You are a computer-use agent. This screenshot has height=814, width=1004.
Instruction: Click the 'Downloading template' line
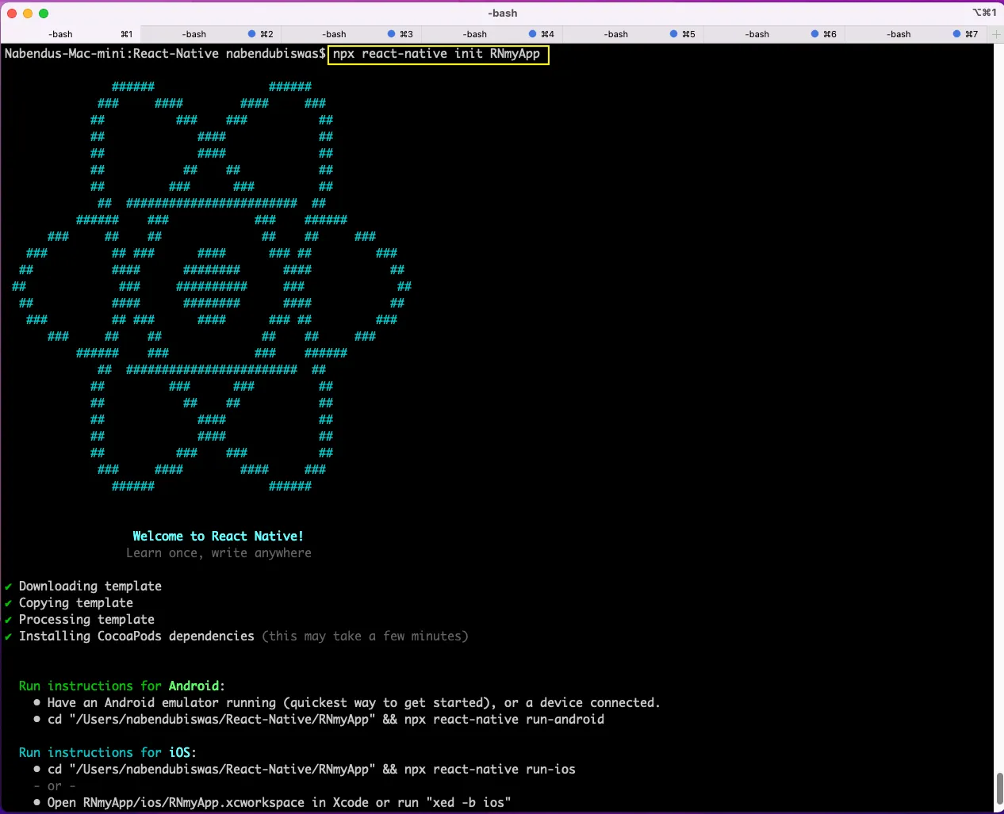83,587
